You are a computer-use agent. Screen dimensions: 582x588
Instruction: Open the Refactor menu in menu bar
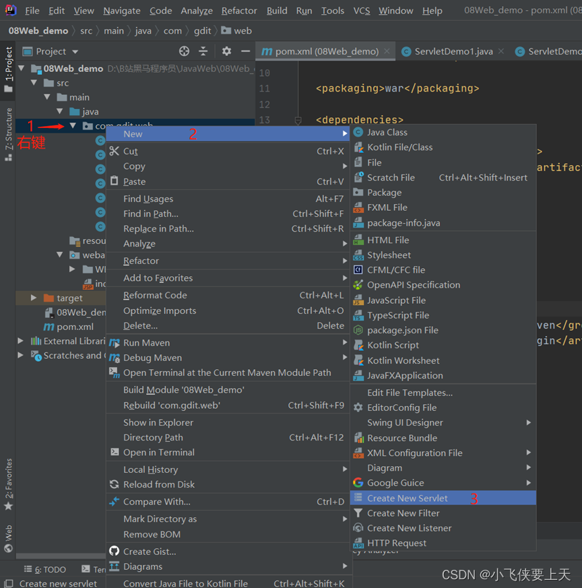click(239, 11)
